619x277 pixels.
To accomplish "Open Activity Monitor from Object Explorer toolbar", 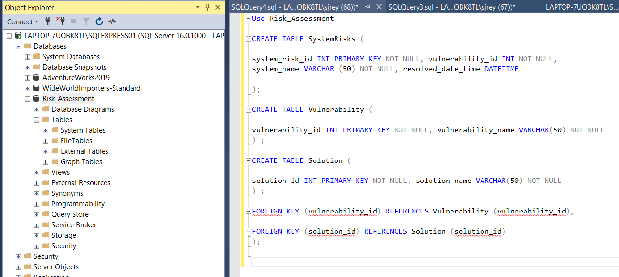I will click(111, 21).
